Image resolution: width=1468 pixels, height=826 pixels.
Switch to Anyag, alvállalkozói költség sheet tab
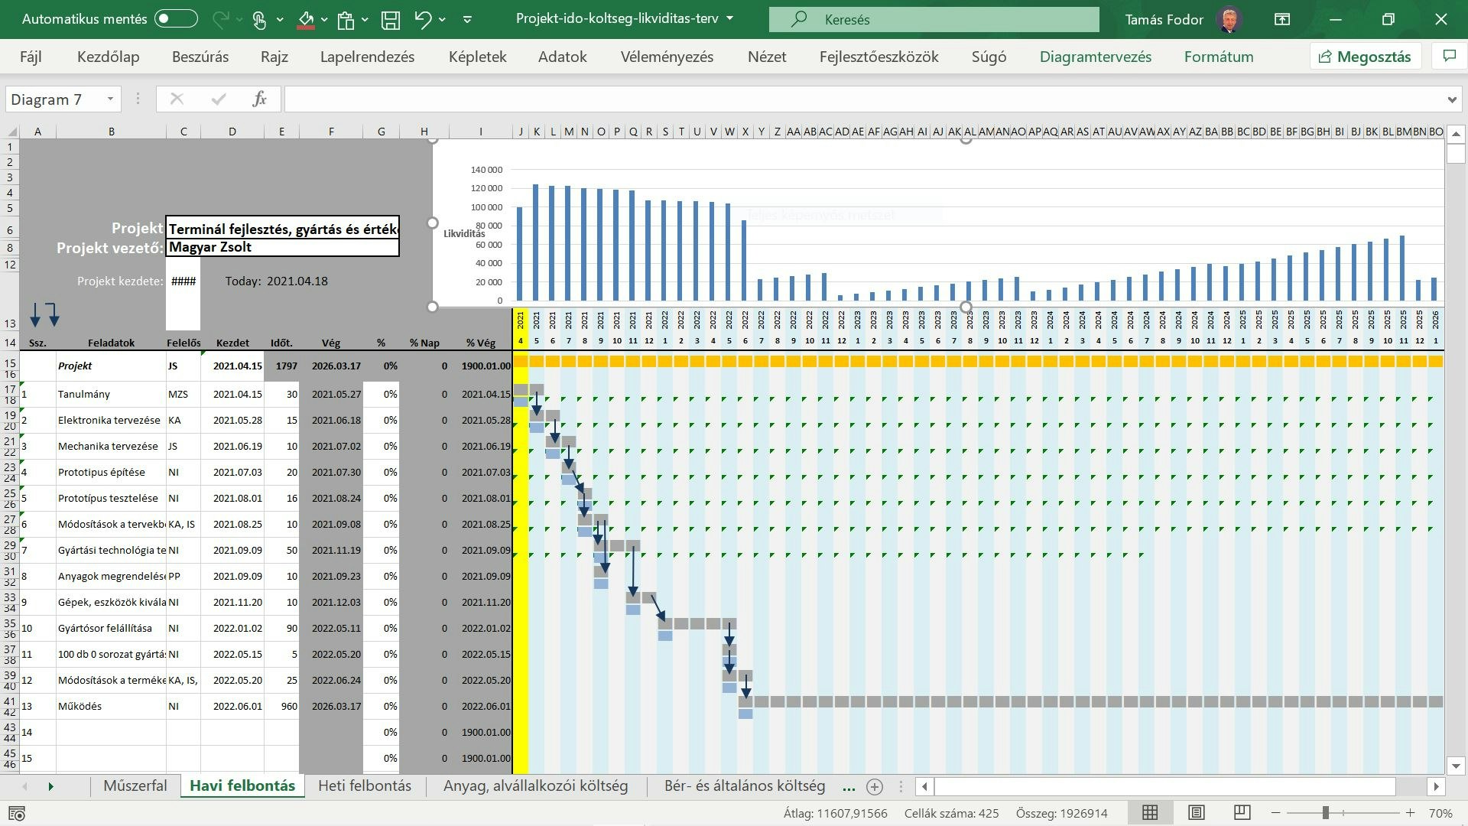tap(536, 785)
